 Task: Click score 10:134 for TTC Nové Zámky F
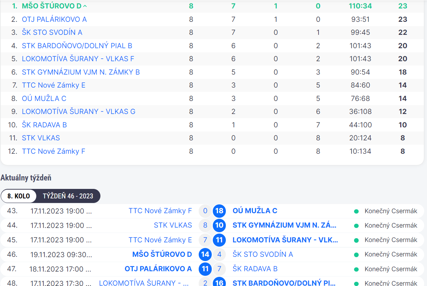pos(360,151)
